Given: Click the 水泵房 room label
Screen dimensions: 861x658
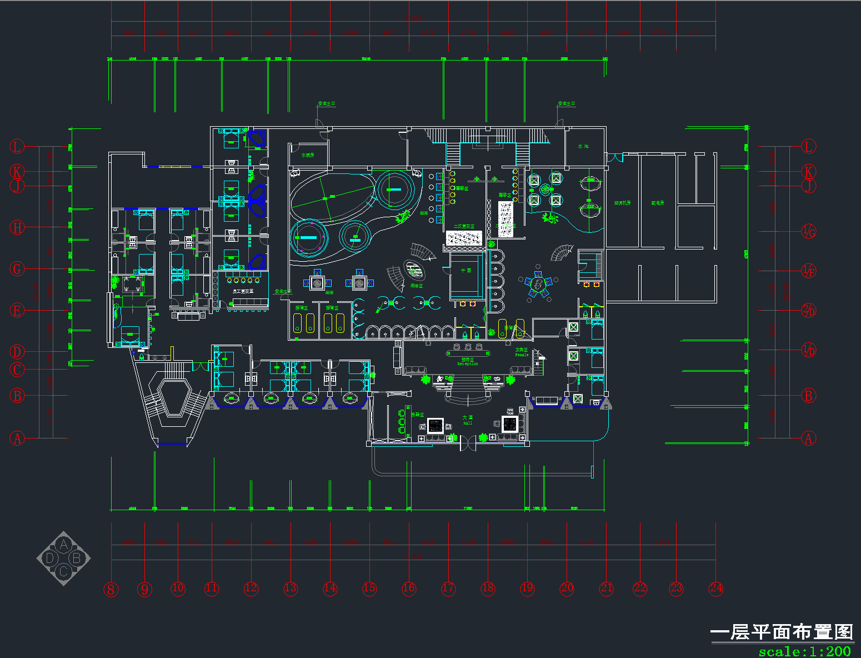Looking at the screenshot, I should click(308, 155).
